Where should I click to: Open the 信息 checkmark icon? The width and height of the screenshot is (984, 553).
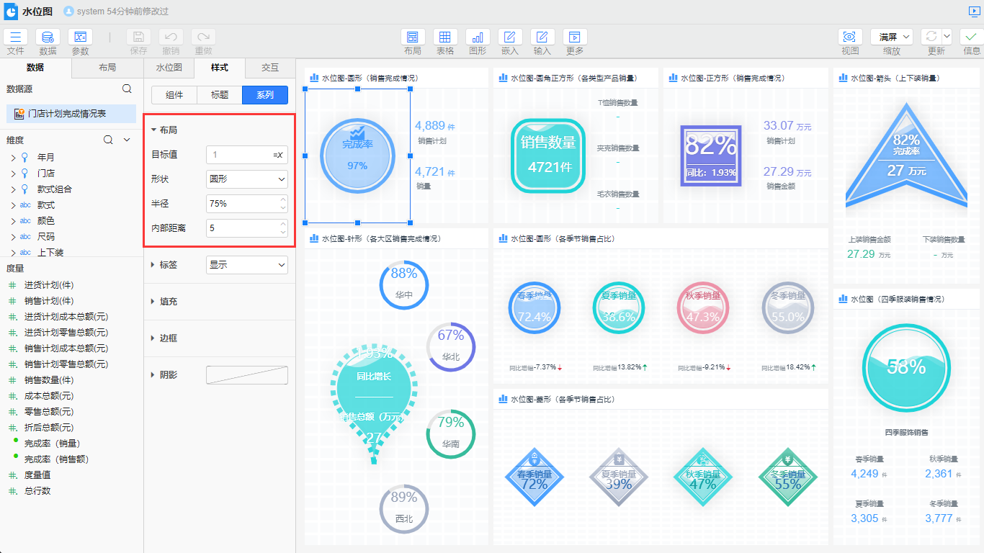(972, 37)
